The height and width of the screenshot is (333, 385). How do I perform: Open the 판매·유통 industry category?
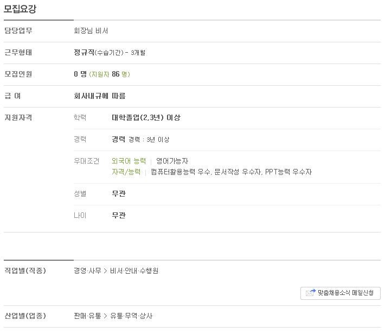click(x=87, y=316)
